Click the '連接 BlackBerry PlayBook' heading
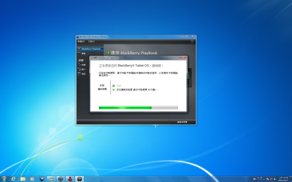Viewport: 292px width, 182px height. pos(134,53)
